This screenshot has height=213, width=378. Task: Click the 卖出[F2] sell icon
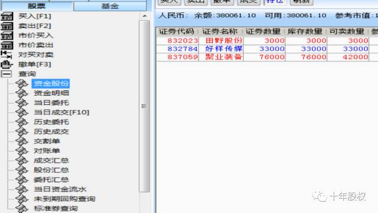[x=6, y=26]
